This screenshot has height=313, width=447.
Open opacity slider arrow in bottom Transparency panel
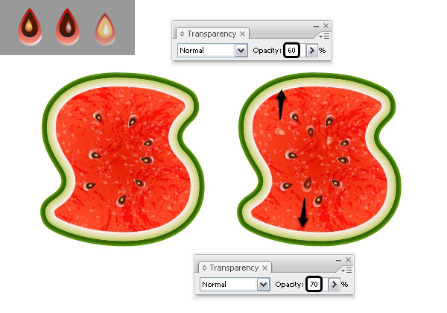point(334,285)
